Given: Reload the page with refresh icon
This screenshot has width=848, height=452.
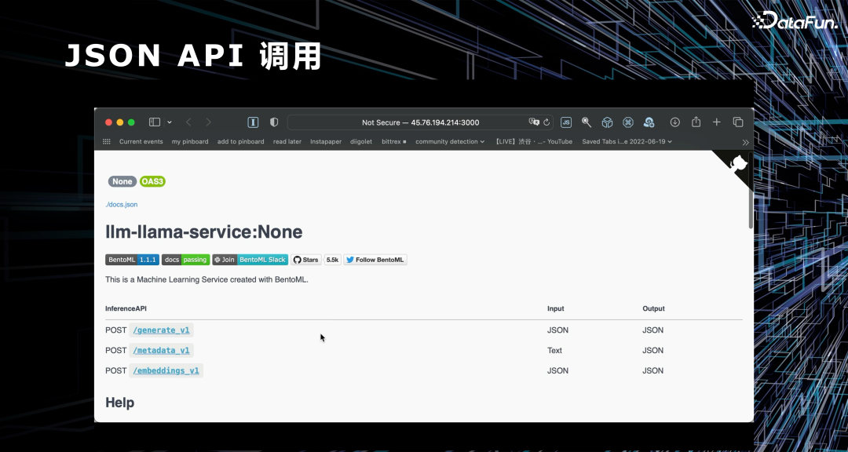Looking at the screenshot, I should coord(546,122).
